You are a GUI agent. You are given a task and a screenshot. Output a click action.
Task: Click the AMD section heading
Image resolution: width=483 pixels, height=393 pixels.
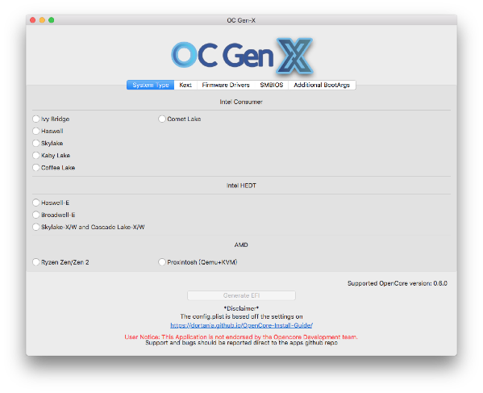[x=241, y=245]
